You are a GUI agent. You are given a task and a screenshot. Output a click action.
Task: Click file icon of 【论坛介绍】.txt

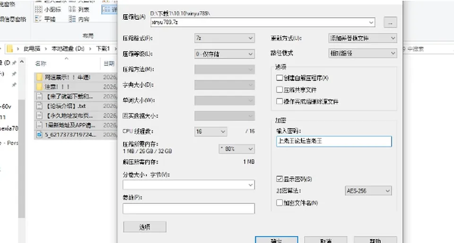click(x=39, y=106)
